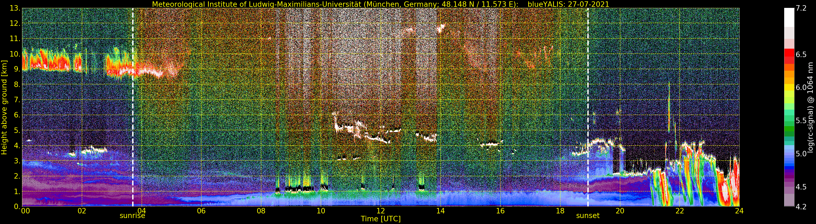Click the height tick label 5
This screenshot has height=224, width=816.
pyautogui.click(x=17, y=130)
